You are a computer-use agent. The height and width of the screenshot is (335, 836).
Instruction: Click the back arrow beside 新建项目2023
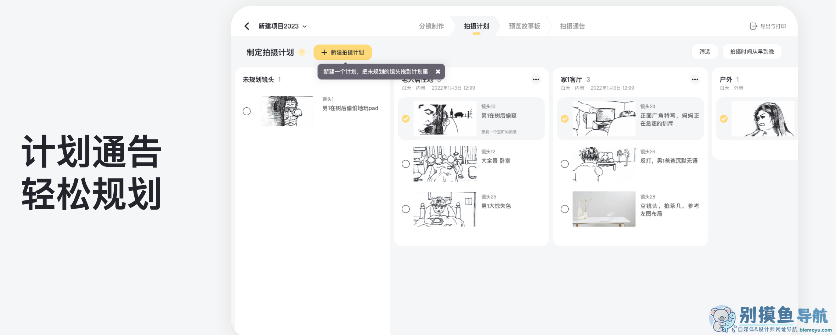pyautogui.click(x=247, y=26)
